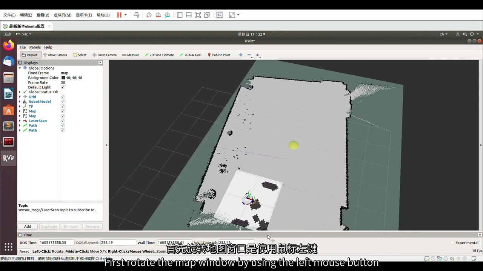Expand the RobotModel display node
The height and width of the screenshot is (271, 483).
[x=20, y=102]
